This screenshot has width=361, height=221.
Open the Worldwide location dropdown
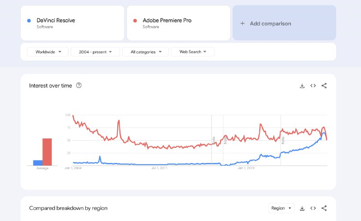(x=47, y=52)
